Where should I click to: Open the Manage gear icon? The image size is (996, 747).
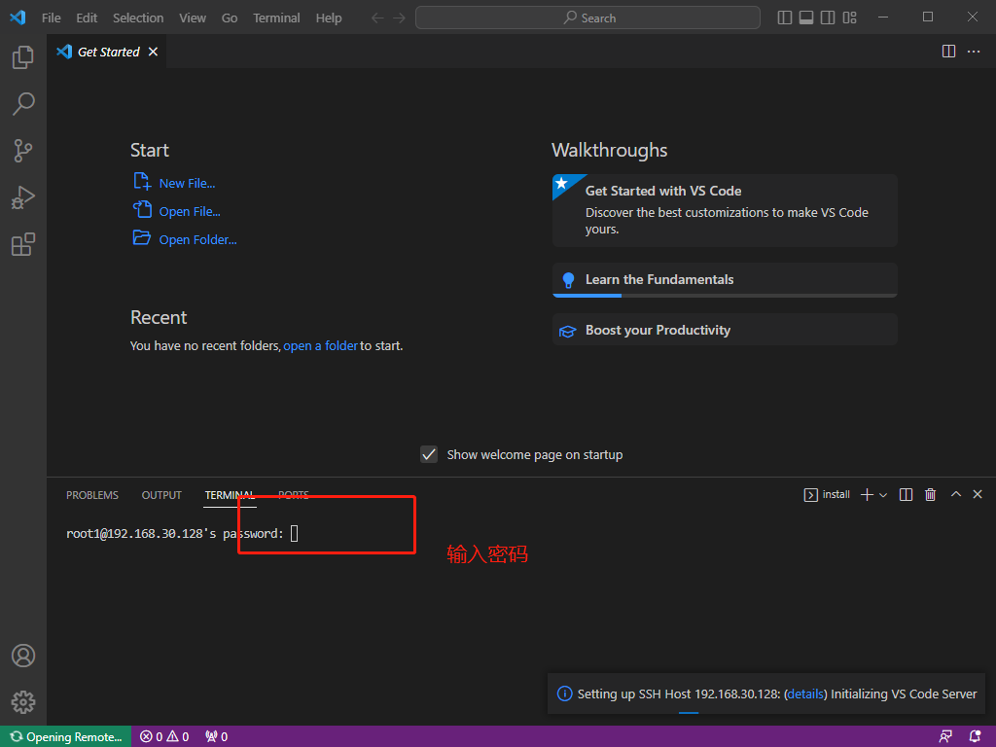[23, 701]
